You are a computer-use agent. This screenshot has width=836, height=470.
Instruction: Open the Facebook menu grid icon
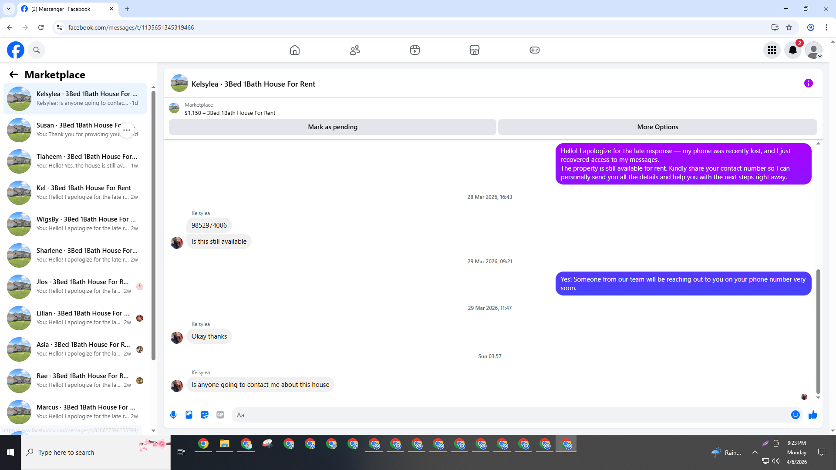pos(772,50)
